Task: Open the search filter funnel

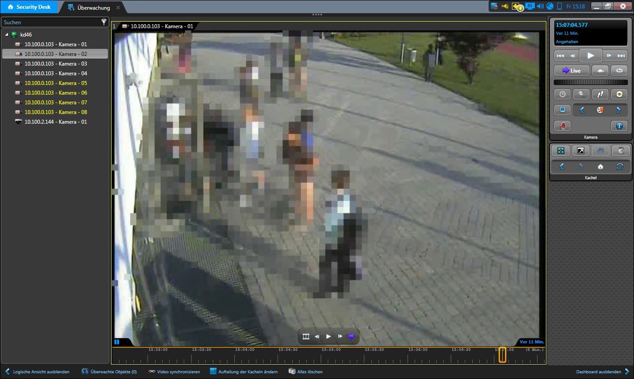Action: point(104,22)
